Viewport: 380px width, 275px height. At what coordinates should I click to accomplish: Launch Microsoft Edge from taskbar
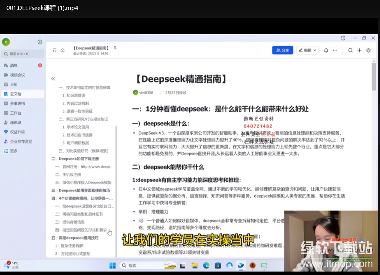206,265
